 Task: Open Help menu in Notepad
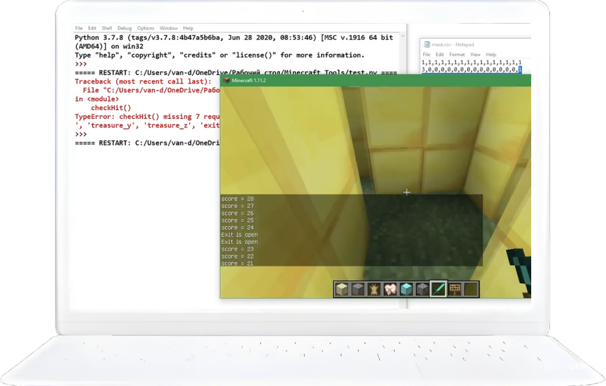click(491, 54)
